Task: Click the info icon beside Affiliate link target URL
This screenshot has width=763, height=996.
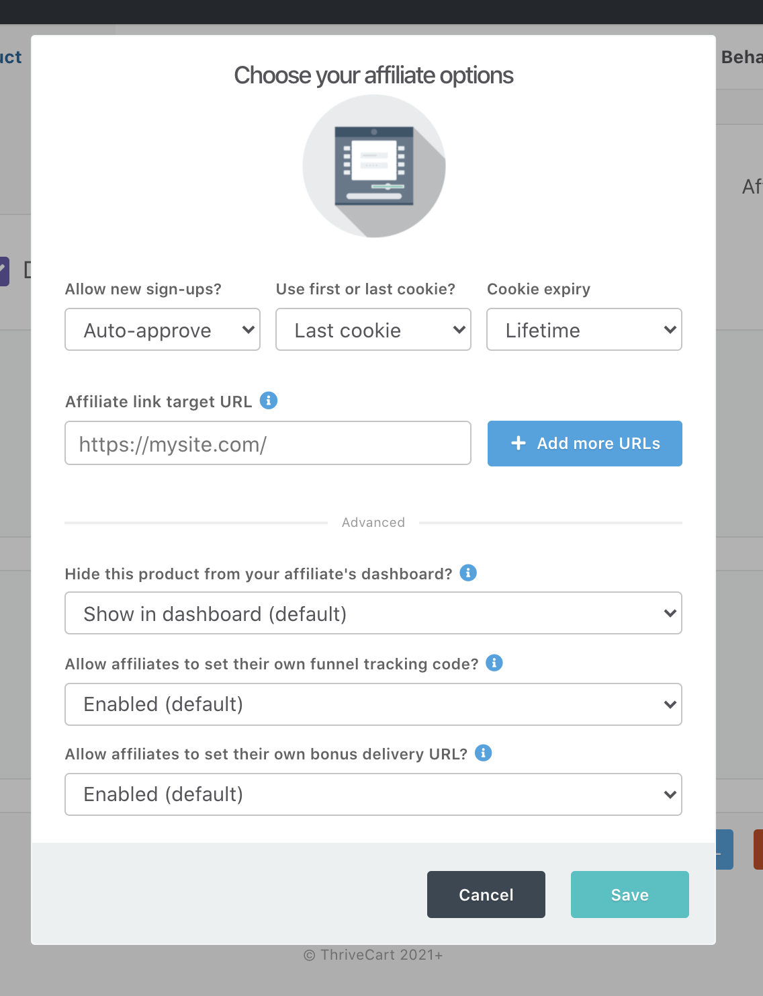Action: pos(269,401)
